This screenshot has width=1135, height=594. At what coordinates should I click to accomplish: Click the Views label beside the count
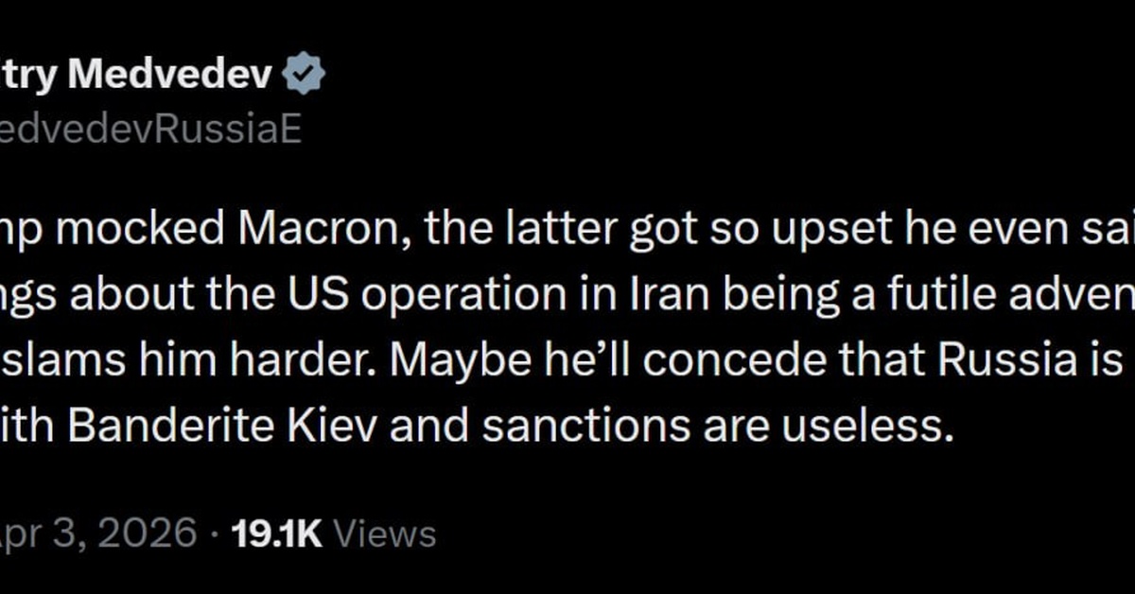point(386,534)
